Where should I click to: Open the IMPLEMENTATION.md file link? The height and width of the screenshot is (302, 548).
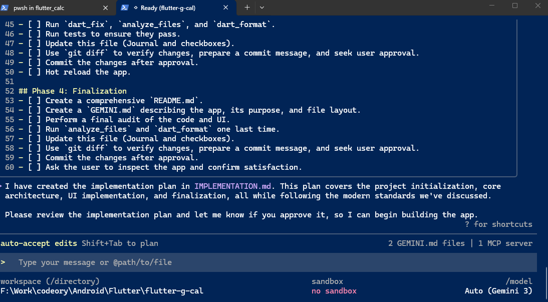click(235, 186)
